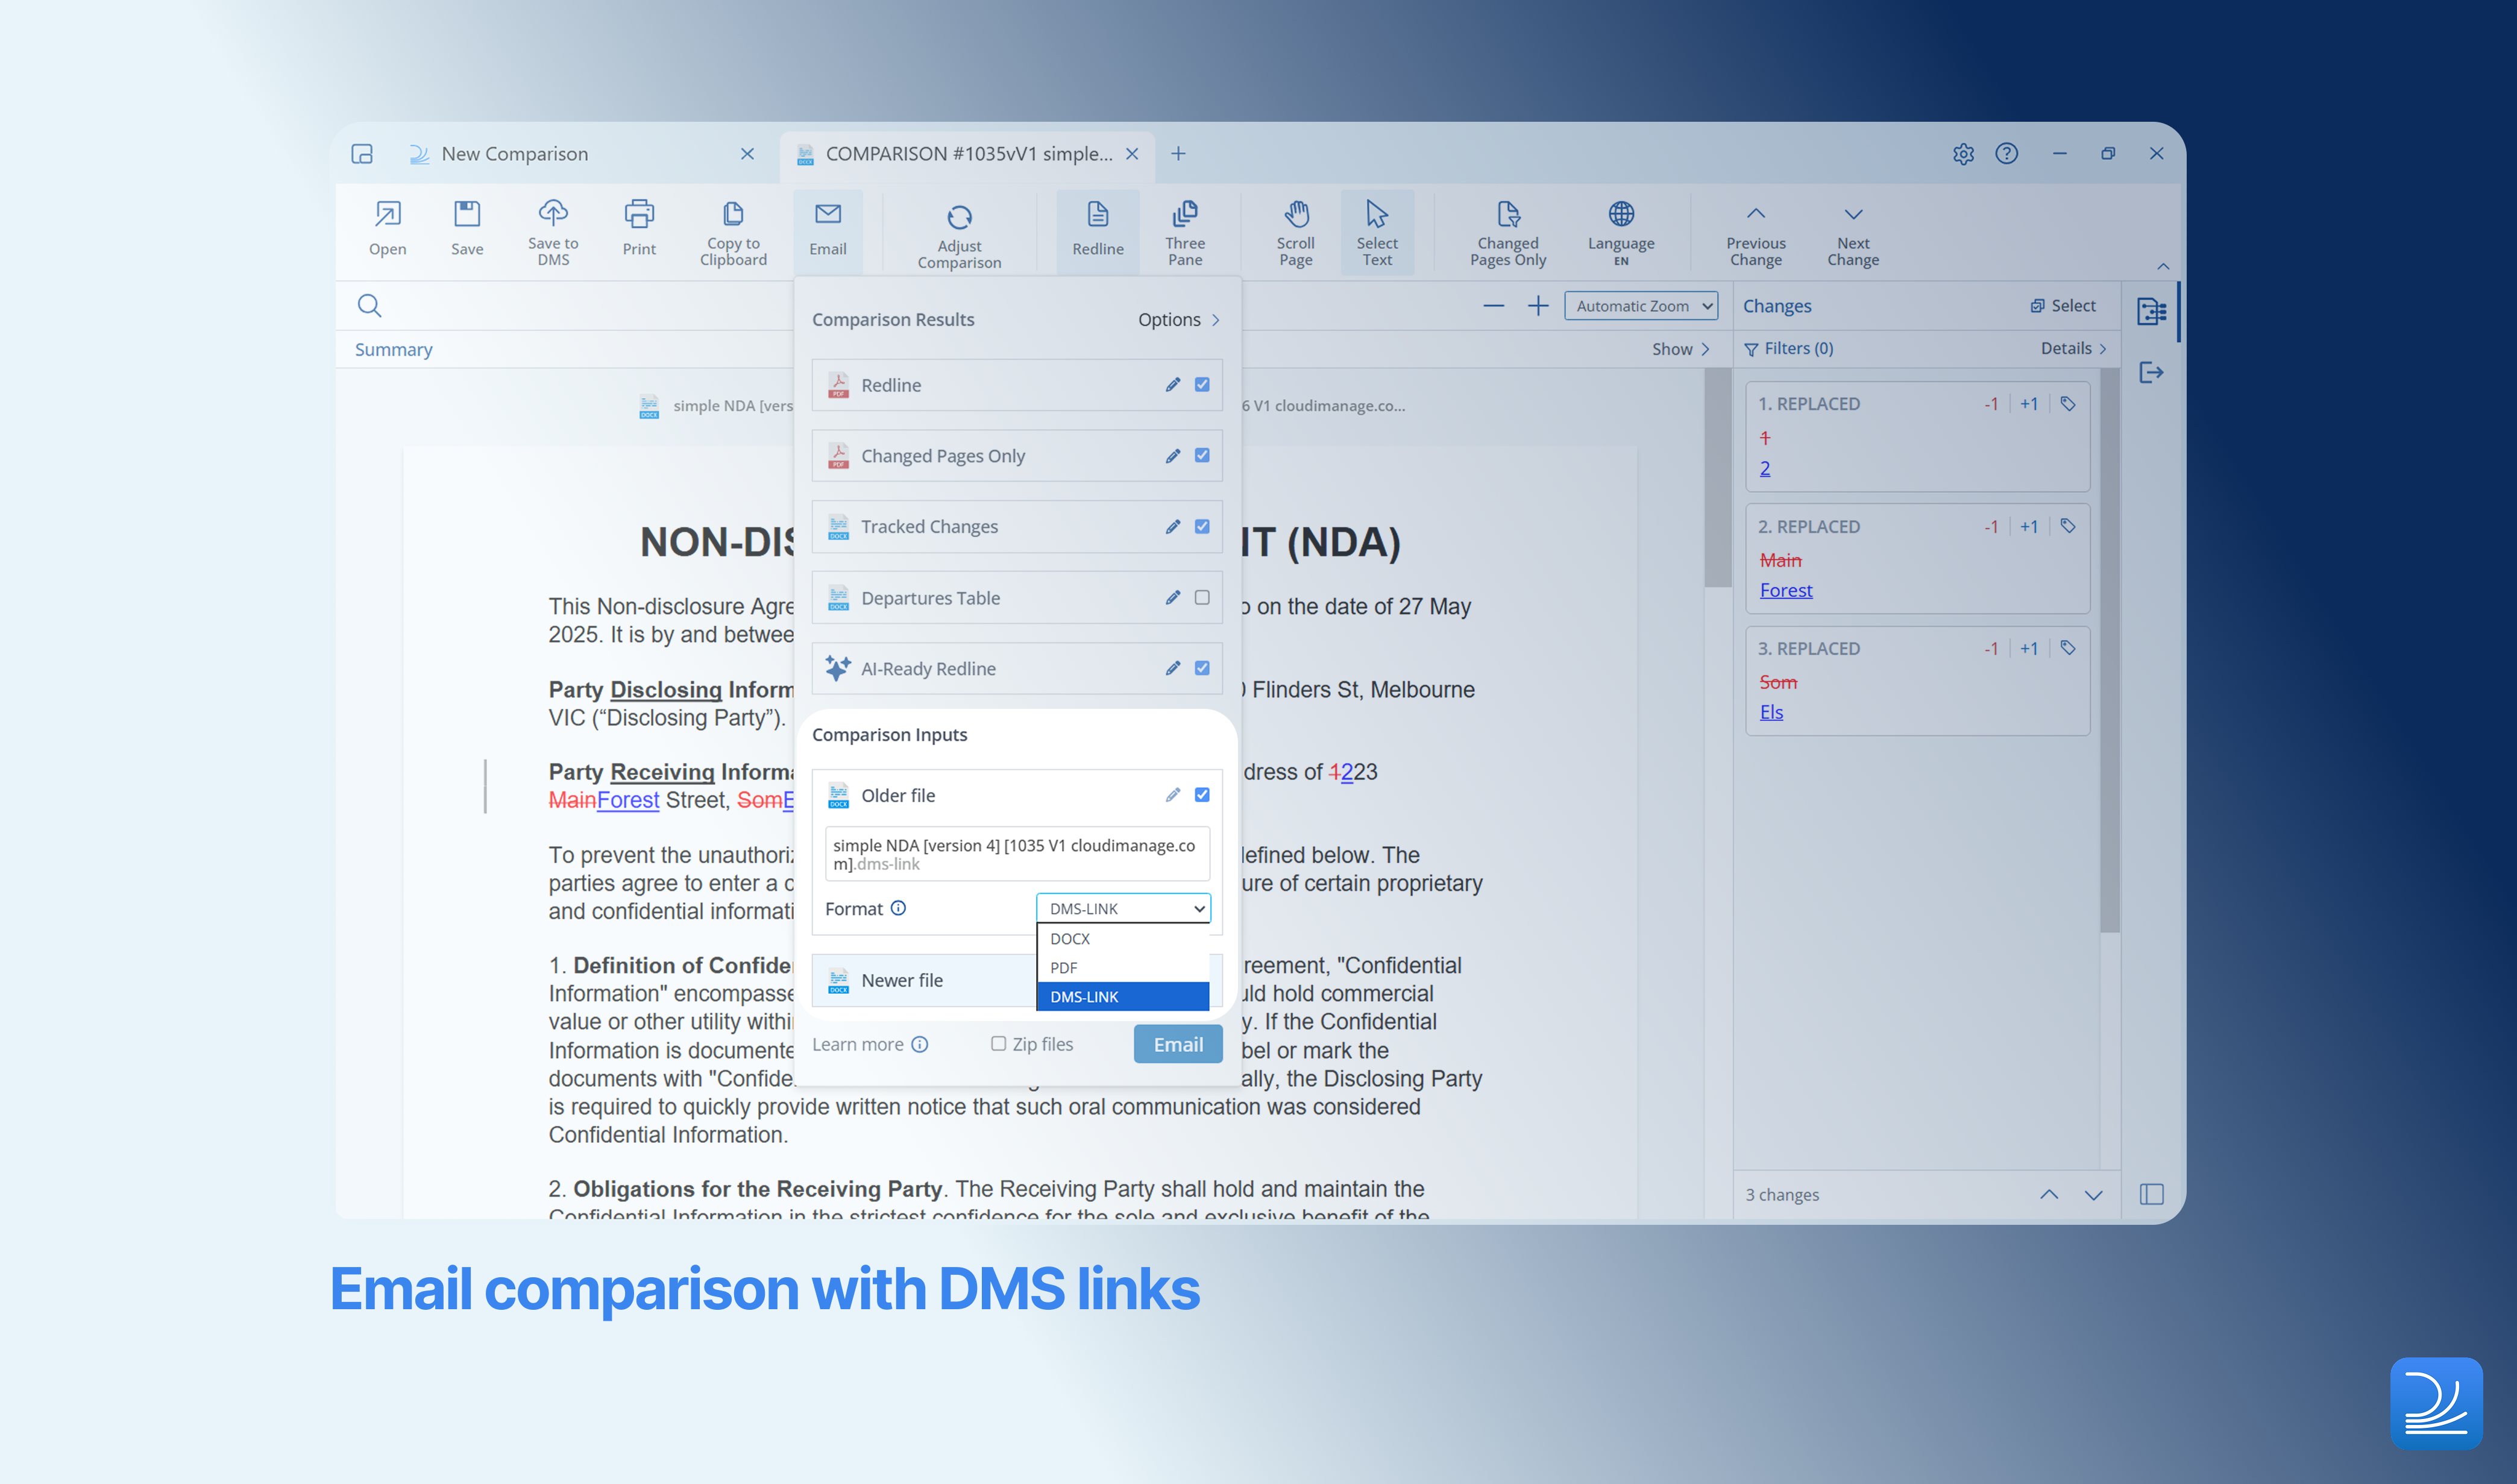Add a new tab with plus
Viewport: 2517px width, 1484px height.
point(1178,154)
